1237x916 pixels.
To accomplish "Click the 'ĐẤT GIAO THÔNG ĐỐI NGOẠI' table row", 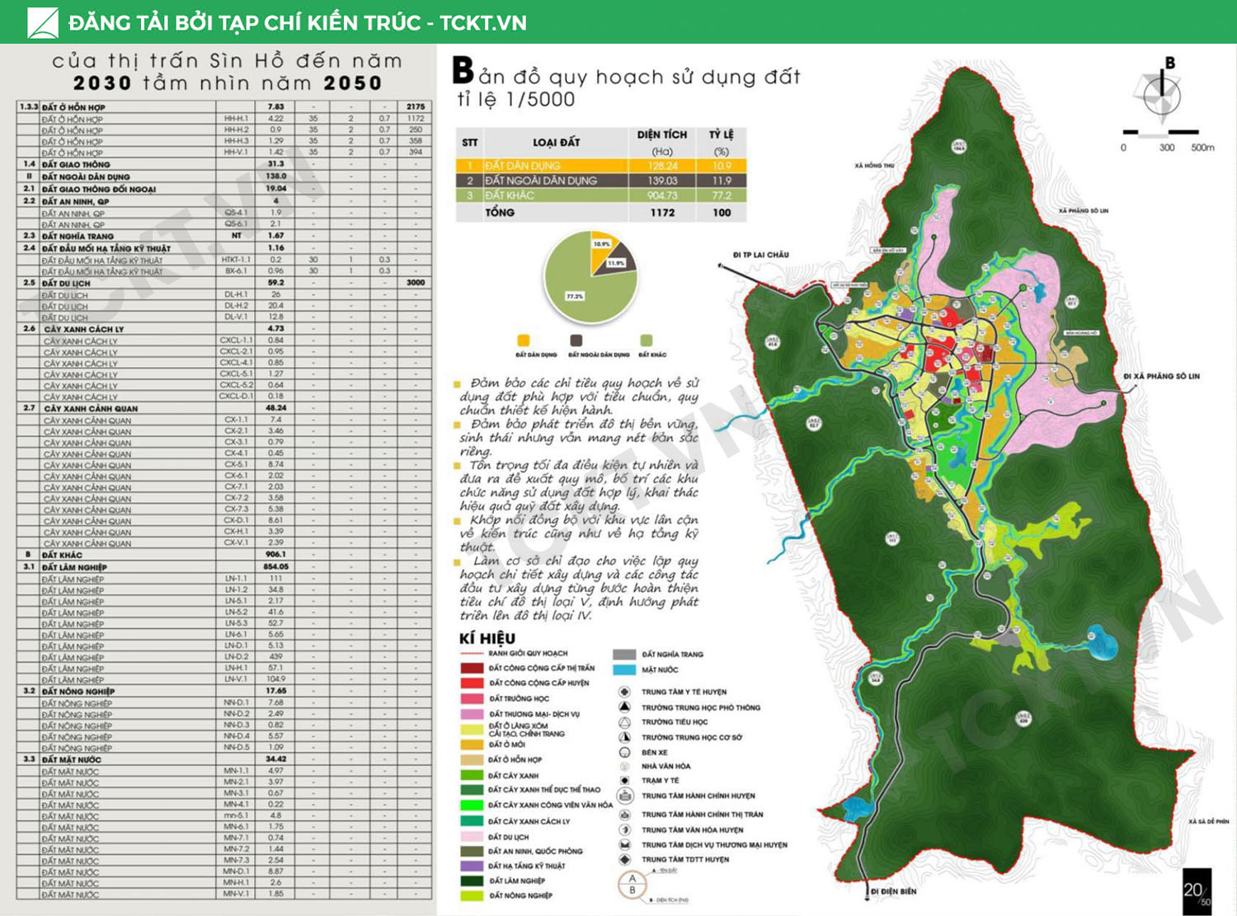I will pyautogui.click(x=223, y=189).
